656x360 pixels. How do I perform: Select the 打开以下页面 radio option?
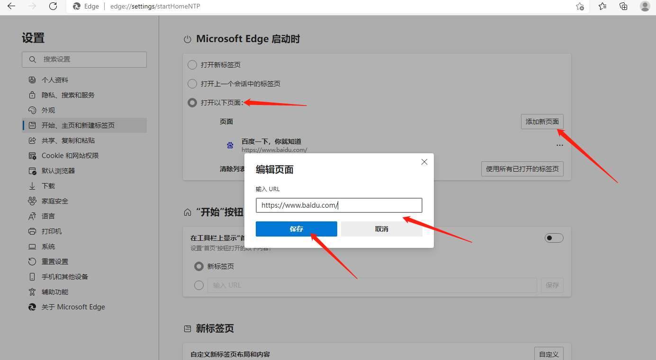tap(192, 103)
